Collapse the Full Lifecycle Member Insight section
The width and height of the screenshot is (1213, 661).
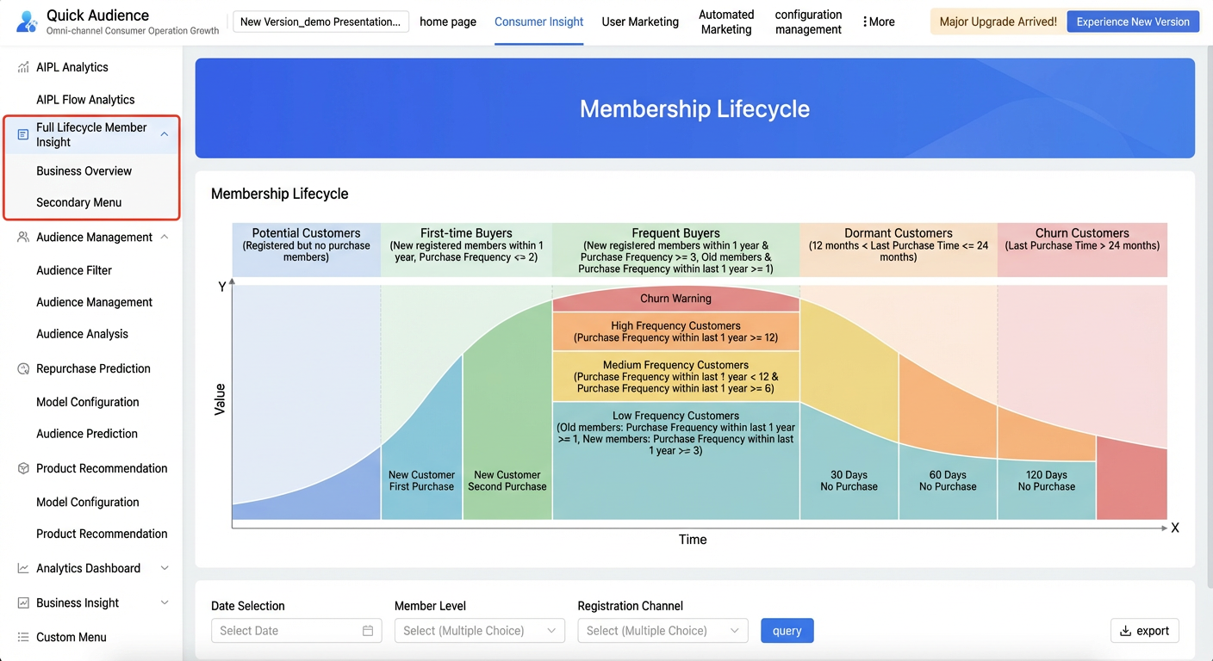[x=164, y=134]
